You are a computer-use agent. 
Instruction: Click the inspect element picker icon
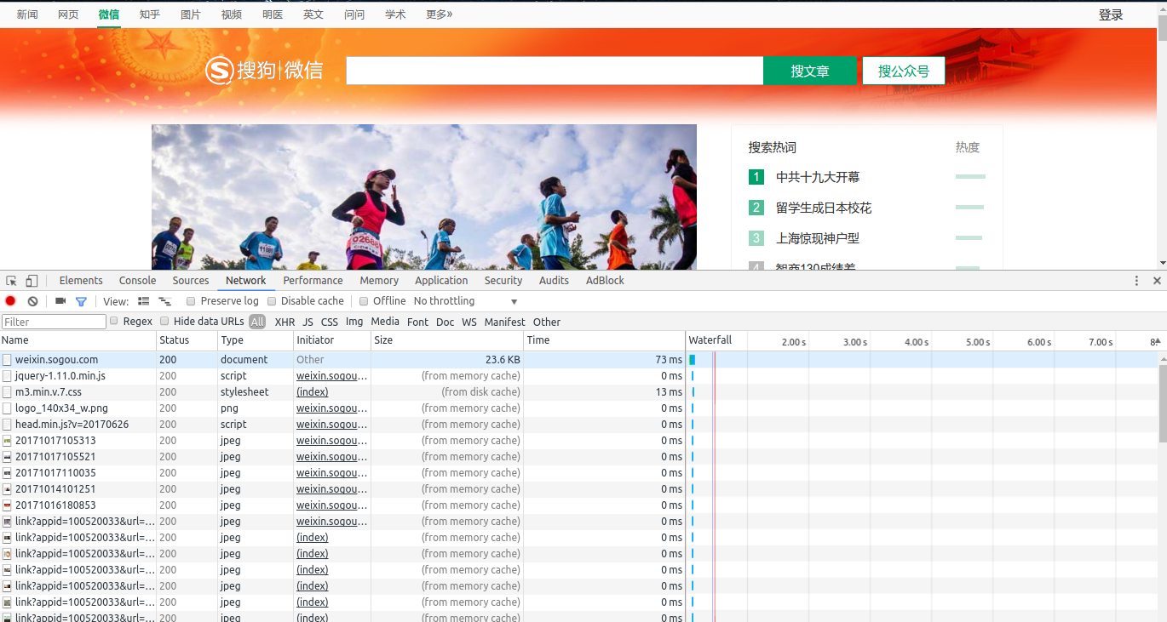click(11, 281)
